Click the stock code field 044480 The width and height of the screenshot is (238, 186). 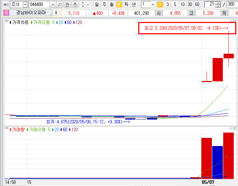coord(39,4)
